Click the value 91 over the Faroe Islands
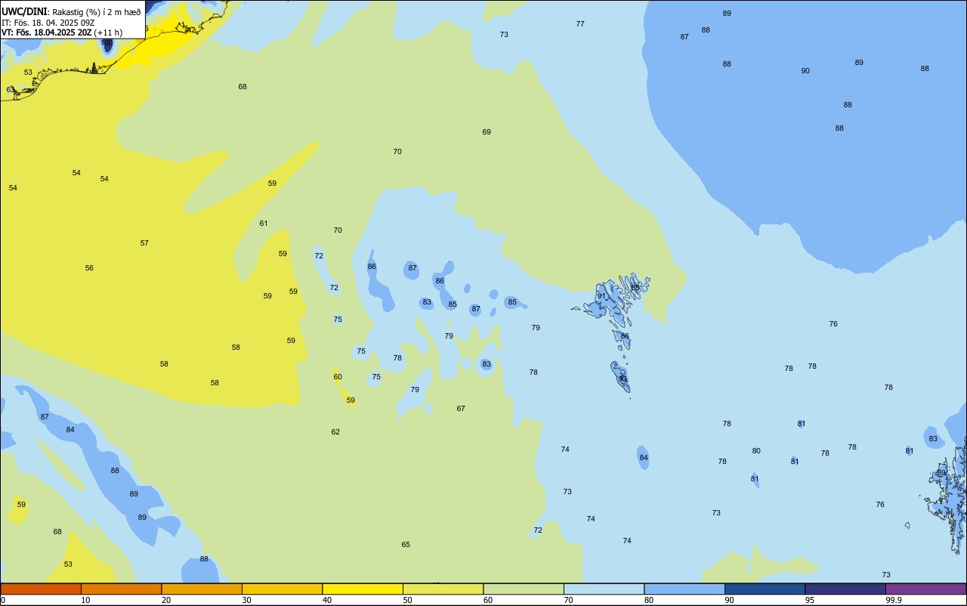Viewport: 967px width, 606px height. click(x=601, y=296)
